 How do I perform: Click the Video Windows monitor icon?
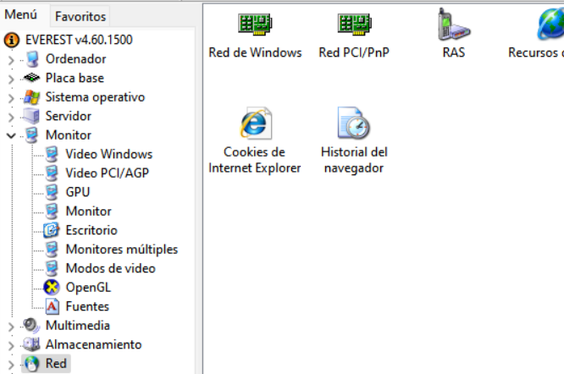[x=52, y=154]
